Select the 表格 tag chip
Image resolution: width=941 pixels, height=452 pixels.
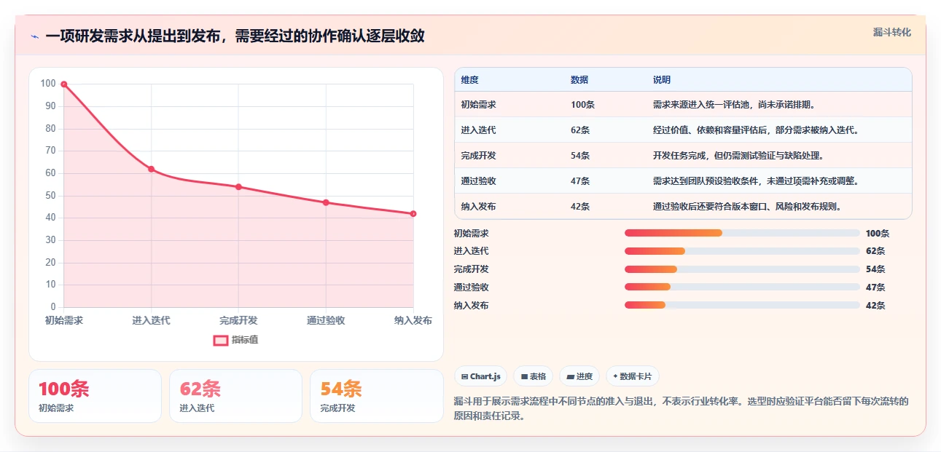pos(534,376)
